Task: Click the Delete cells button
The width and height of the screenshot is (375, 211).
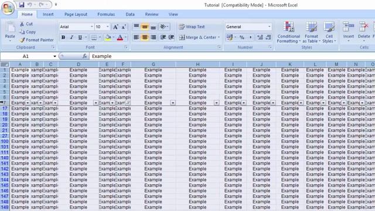Action: point(364,32)
